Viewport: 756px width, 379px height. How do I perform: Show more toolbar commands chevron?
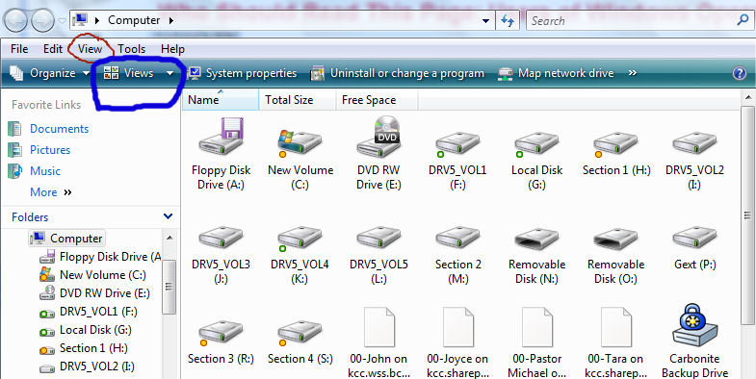[x=632, y=73]
